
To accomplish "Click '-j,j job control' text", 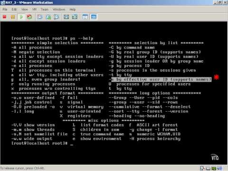I will coord(32,102).
